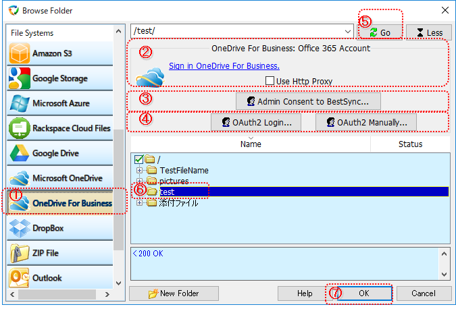Select Outlook file system
Image resolution: width=456 pixels, height=311 pixels.
(x=60, y=277)
